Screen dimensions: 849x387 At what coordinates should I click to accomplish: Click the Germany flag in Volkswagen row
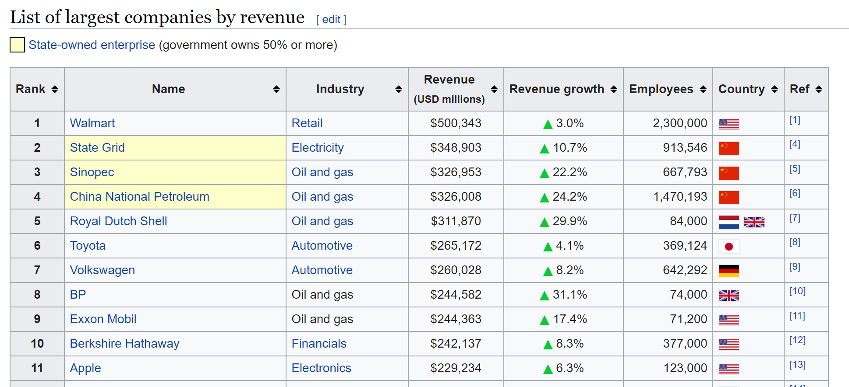pos(729,271)
